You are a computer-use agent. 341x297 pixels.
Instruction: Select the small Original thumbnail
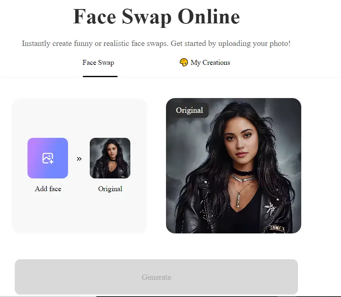110,158
